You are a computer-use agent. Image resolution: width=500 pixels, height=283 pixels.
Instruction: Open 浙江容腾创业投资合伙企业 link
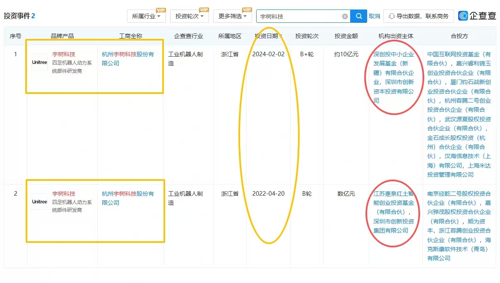click(459, 235)
